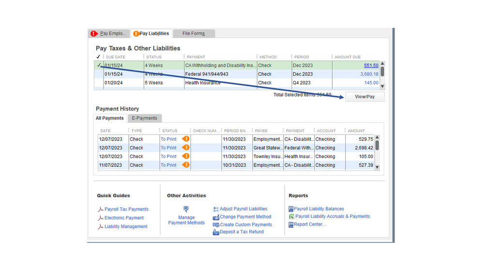Open Change Payment Method
Viewport: 483px width, 271px height.
click(x=245, y=217)
